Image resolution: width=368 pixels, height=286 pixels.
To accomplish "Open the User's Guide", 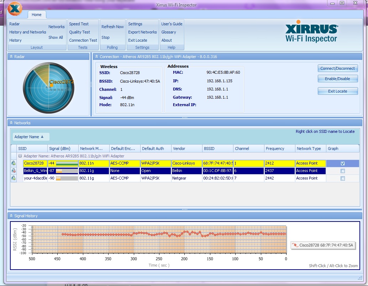I will 172,24.
